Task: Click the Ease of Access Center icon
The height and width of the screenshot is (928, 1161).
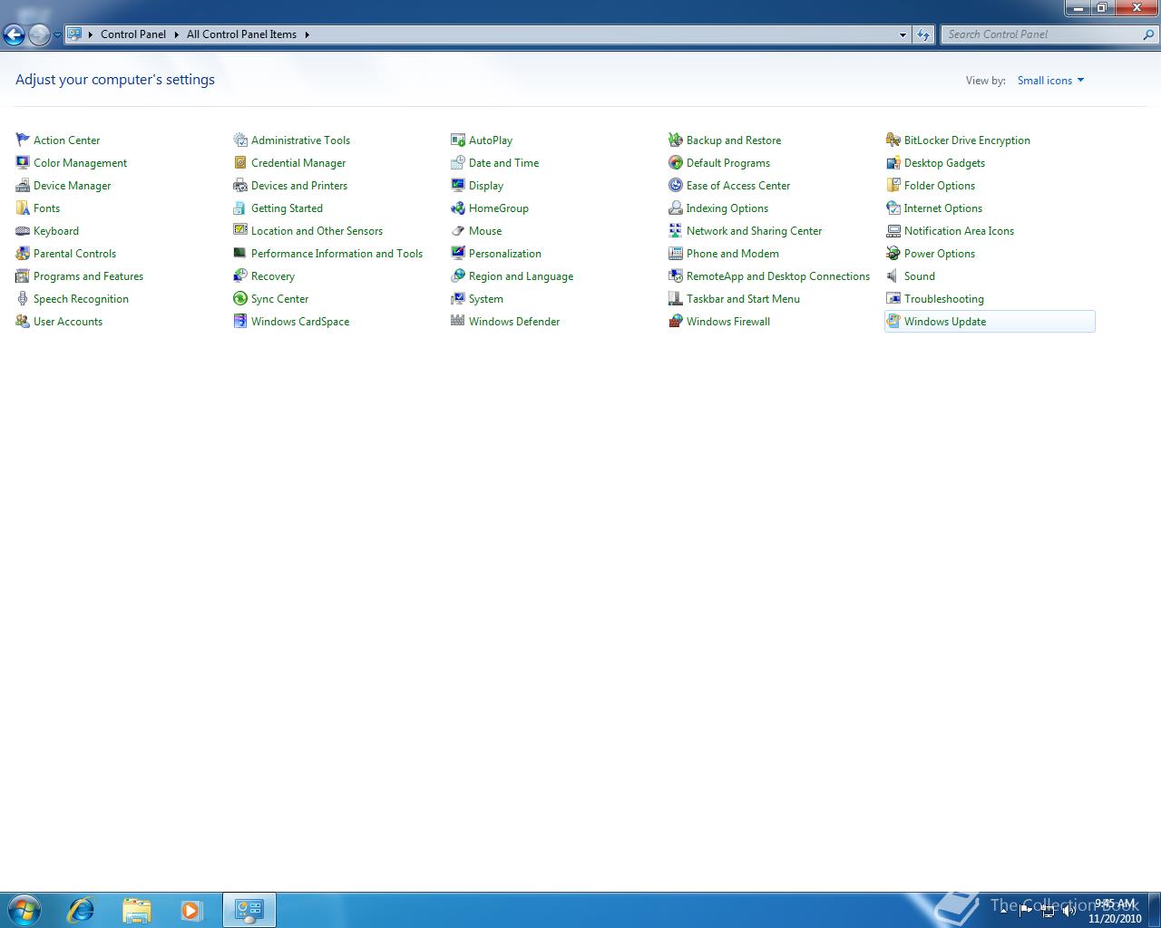Action: [x=676, y=185]
